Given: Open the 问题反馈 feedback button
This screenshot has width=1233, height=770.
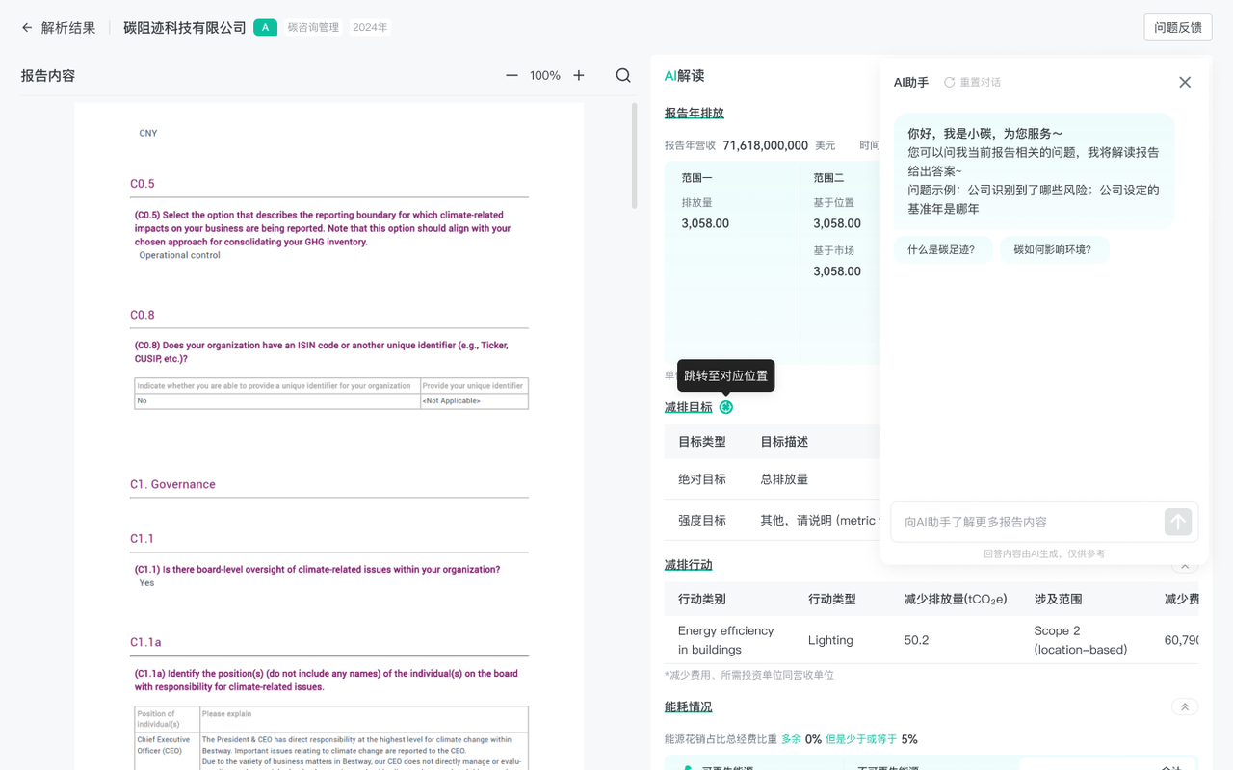Looking at the screenshot, I should [1177, 28].
